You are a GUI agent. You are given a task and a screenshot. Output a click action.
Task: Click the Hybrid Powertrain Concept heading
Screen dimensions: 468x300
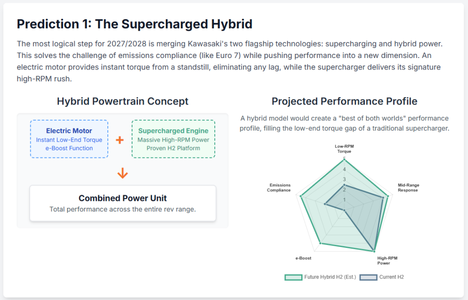click(x=122, y=101)
